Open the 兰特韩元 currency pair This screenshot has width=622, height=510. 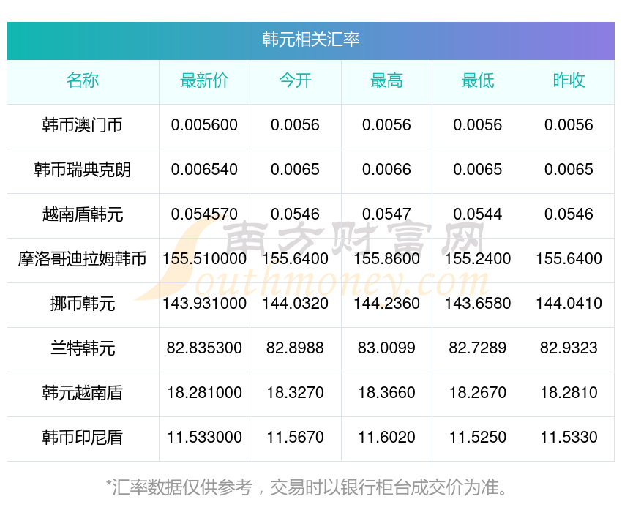[83, 348]
